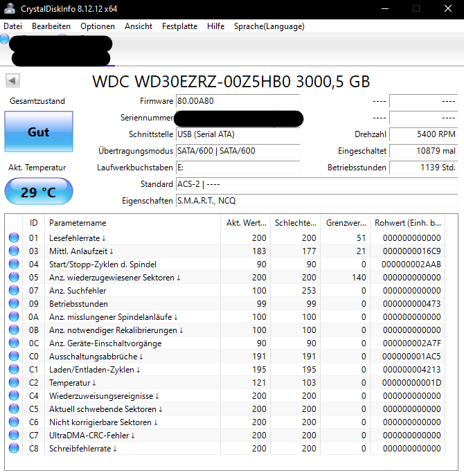
Task: Open the Datei menu
Action: 12,26
